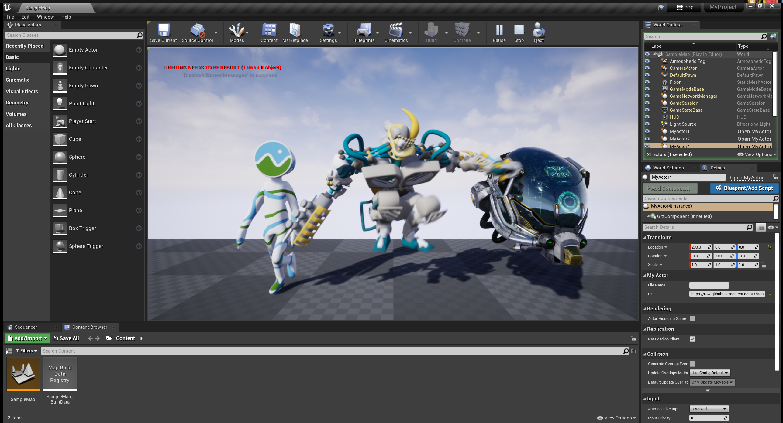Uncheck Net Load on Client

tap(692, 339)
